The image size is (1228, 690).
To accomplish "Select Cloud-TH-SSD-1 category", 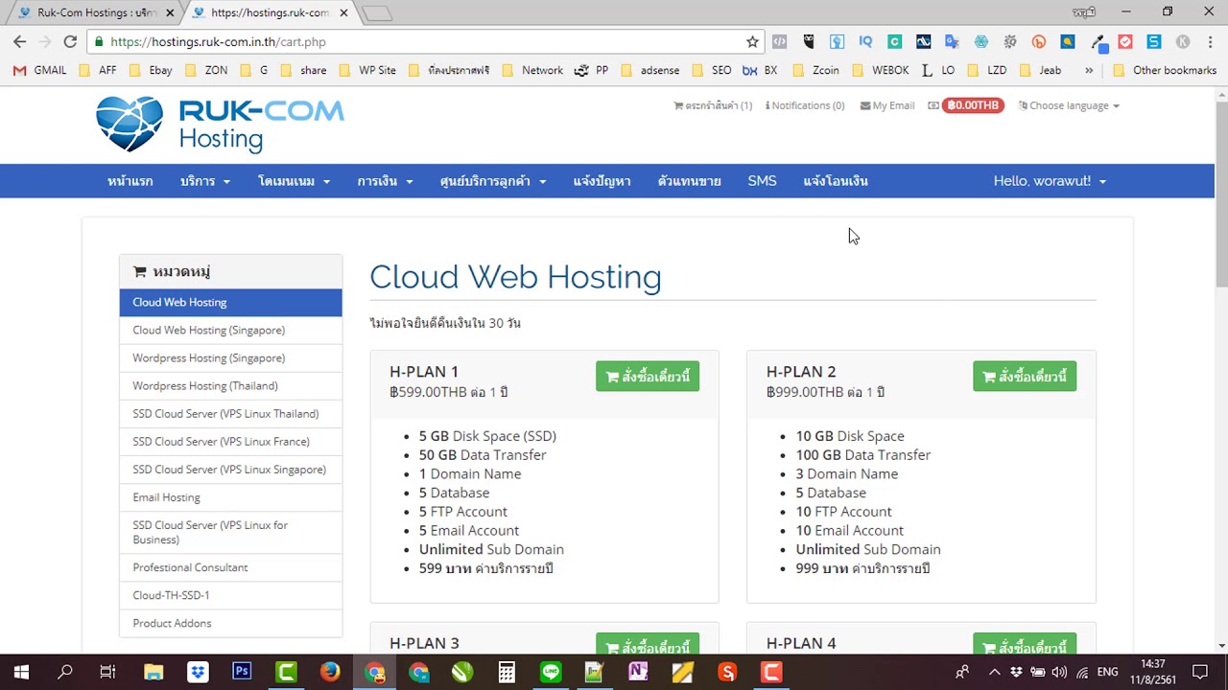I will 230,595.
